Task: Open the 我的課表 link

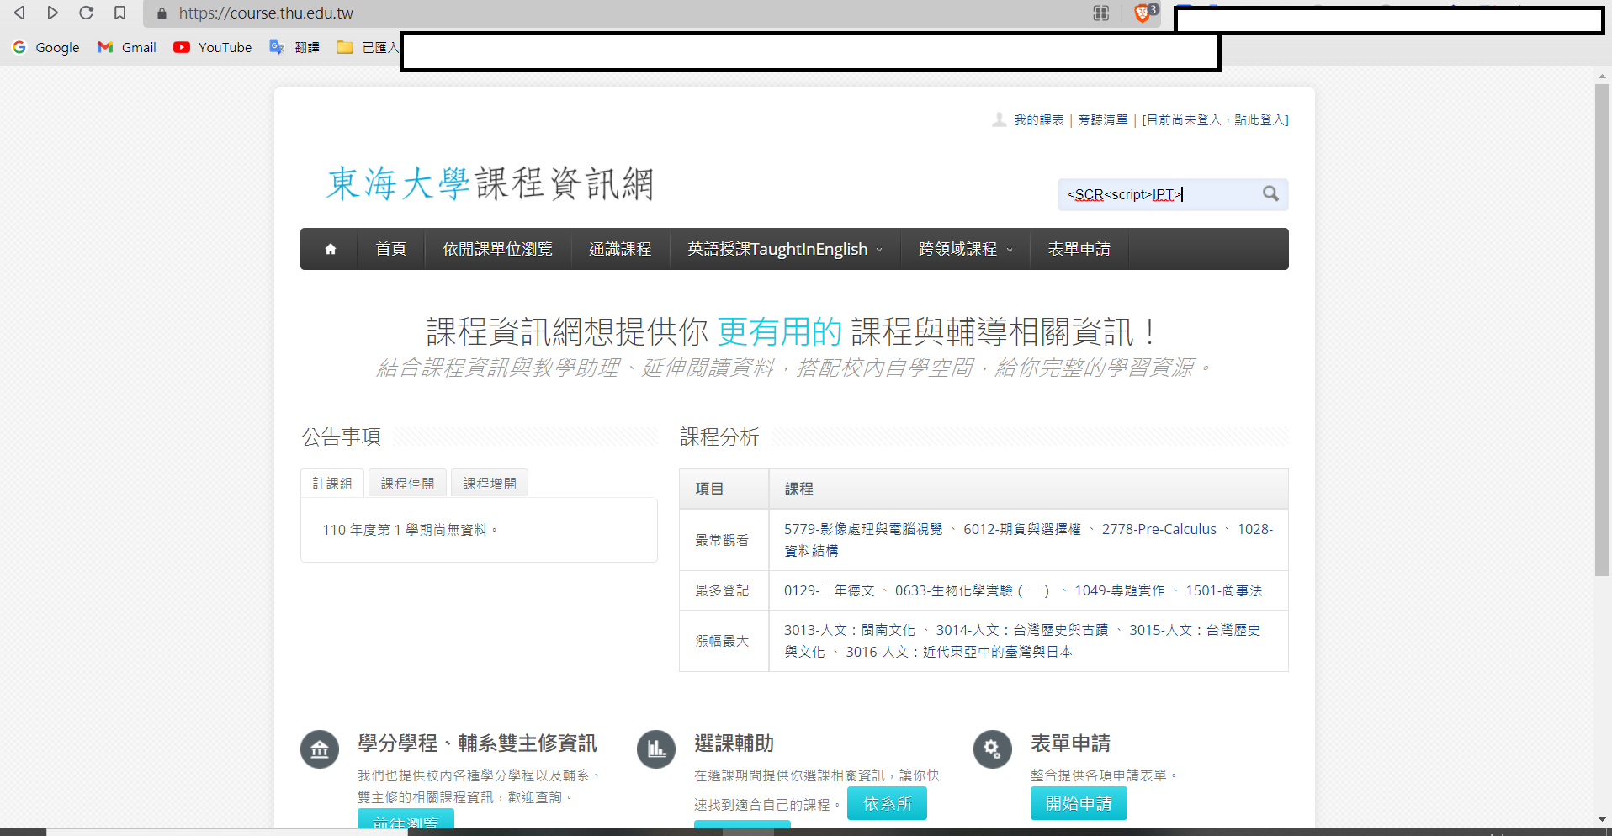Action: (1038, 120)
